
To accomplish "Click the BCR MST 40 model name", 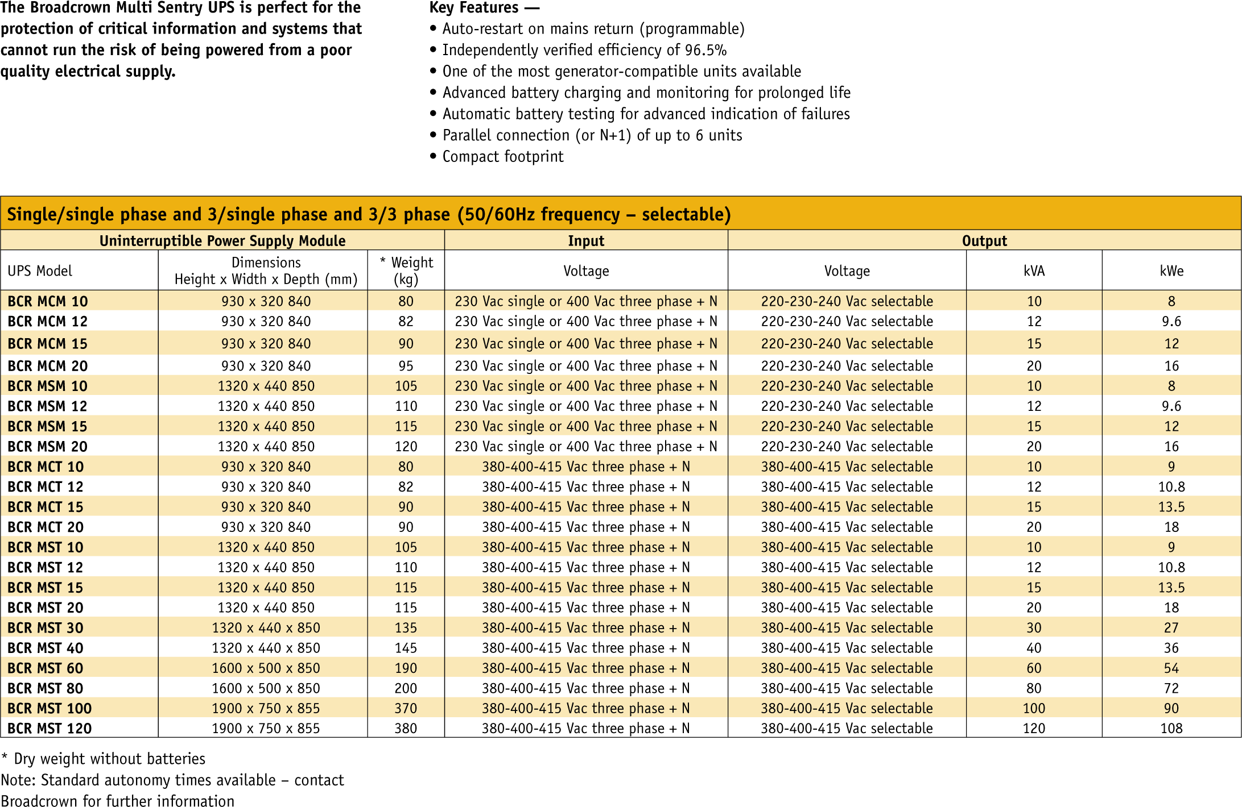I will 46,648.
